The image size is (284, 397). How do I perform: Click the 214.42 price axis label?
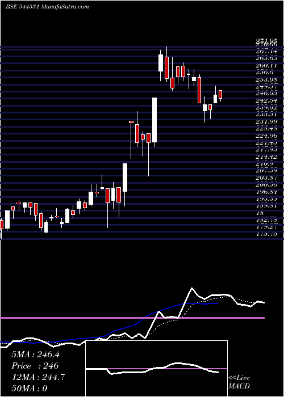(x=266, y=157)
